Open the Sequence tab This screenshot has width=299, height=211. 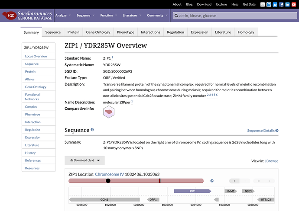coord(53,32)
